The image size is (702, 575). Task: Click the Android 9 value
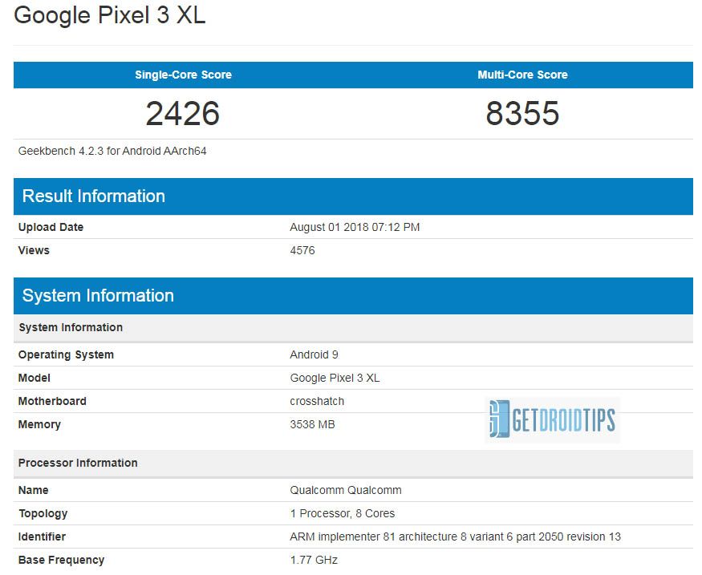click(314, 354)
